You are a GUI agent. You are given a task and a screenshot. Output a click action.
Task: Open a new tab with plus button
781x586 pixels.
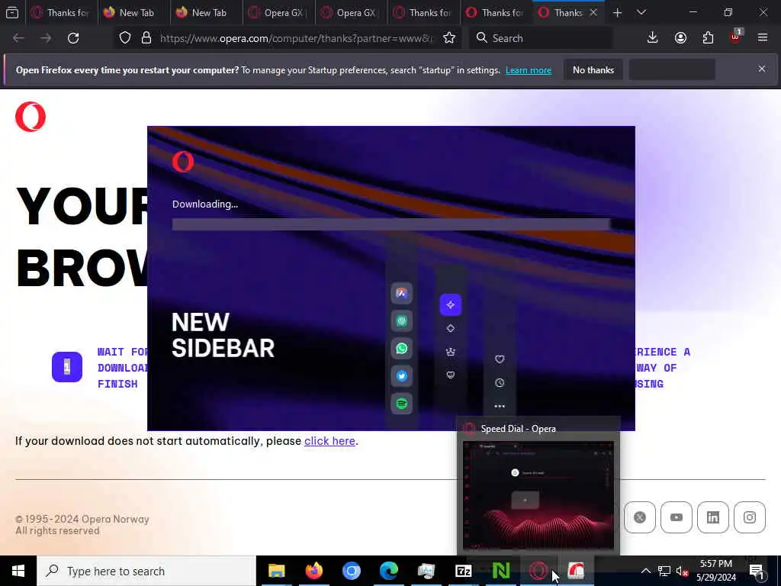pos(617,12)
